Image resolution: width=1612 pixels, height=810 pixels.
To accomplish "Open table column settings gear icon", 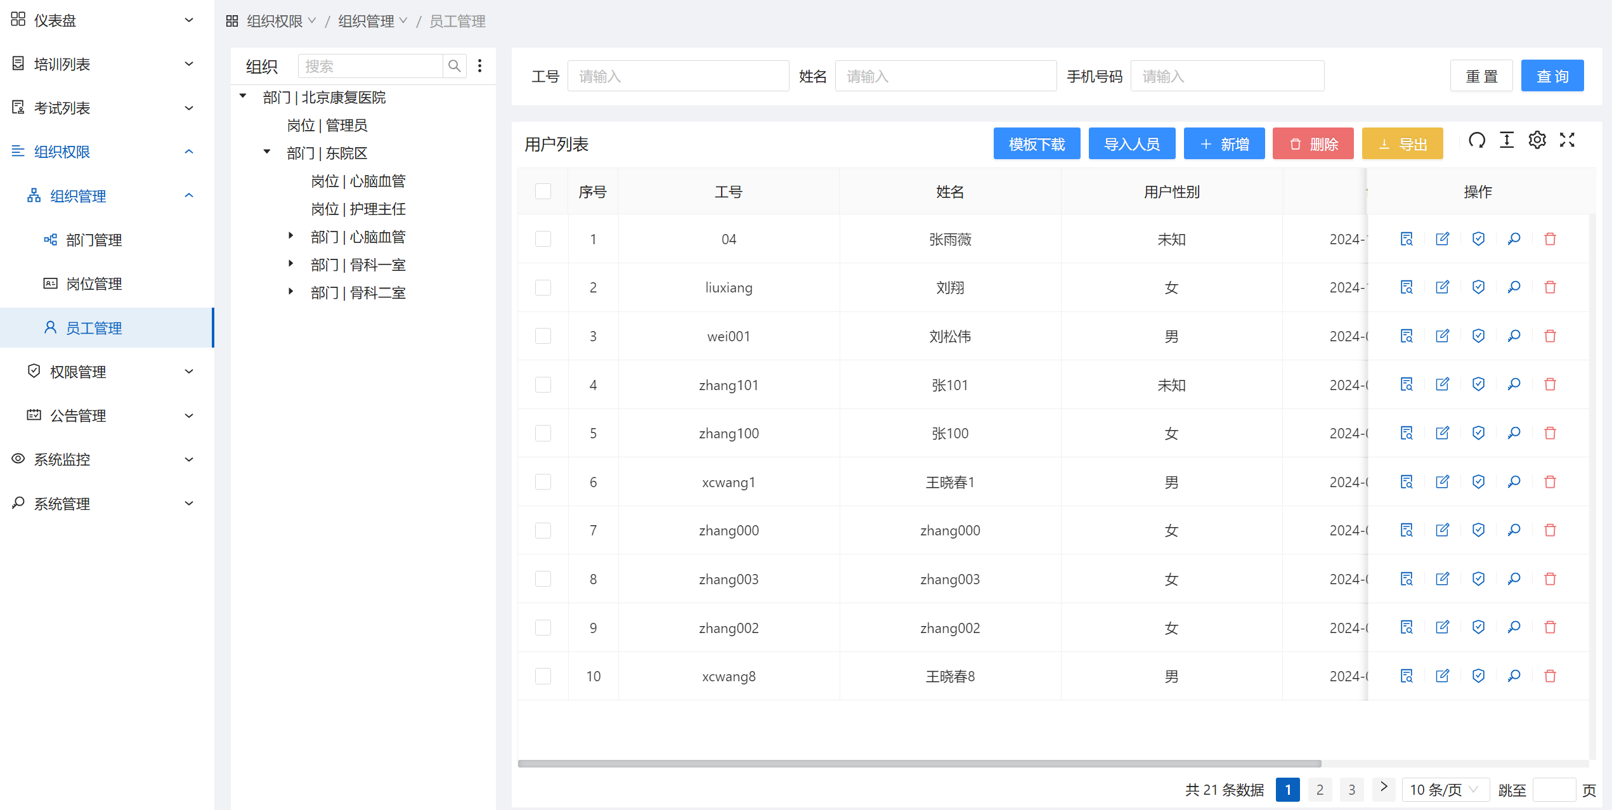I will coord(1537,140).
